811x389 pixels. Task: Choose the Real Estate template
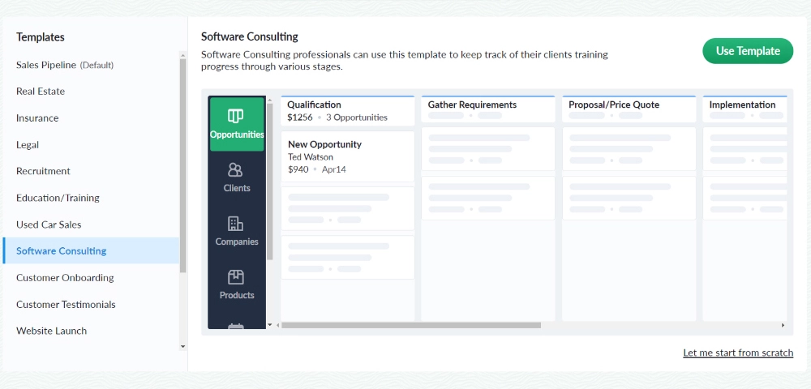pos(41,92)
